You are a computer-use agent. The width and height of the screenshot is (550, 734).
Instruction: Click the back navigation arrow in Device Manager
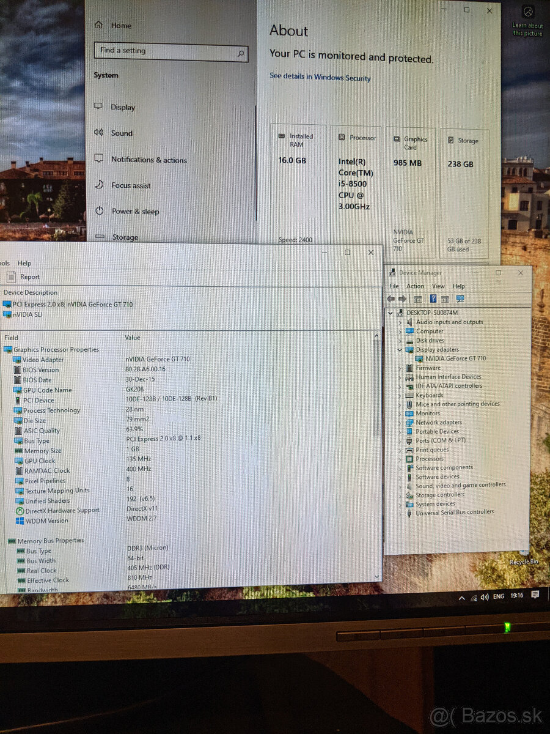click(x=391, y=298)
